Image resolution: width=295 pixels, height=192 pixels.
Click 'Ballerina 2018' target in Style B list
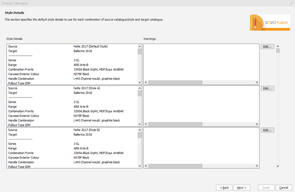[x=83, y=135]
